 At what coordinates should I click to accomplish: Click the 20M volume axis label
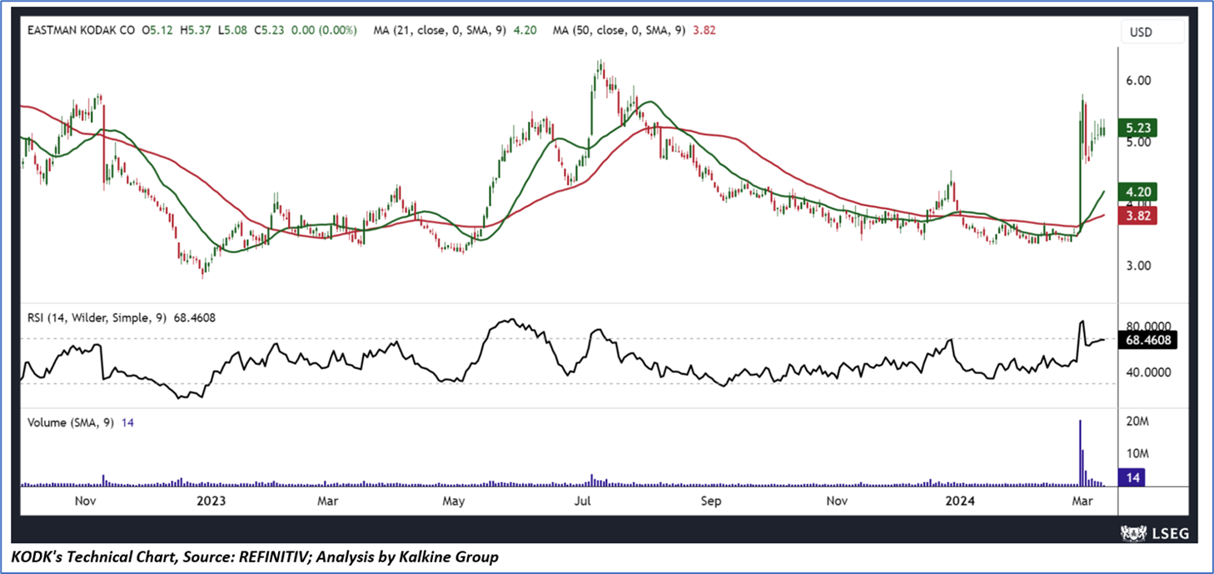[x=1137, y=422]
